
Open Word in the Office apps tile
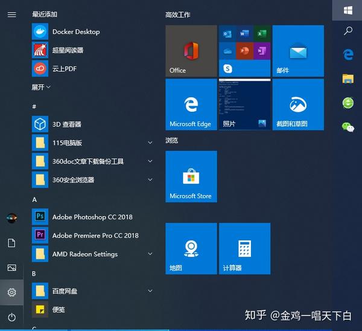245,34
